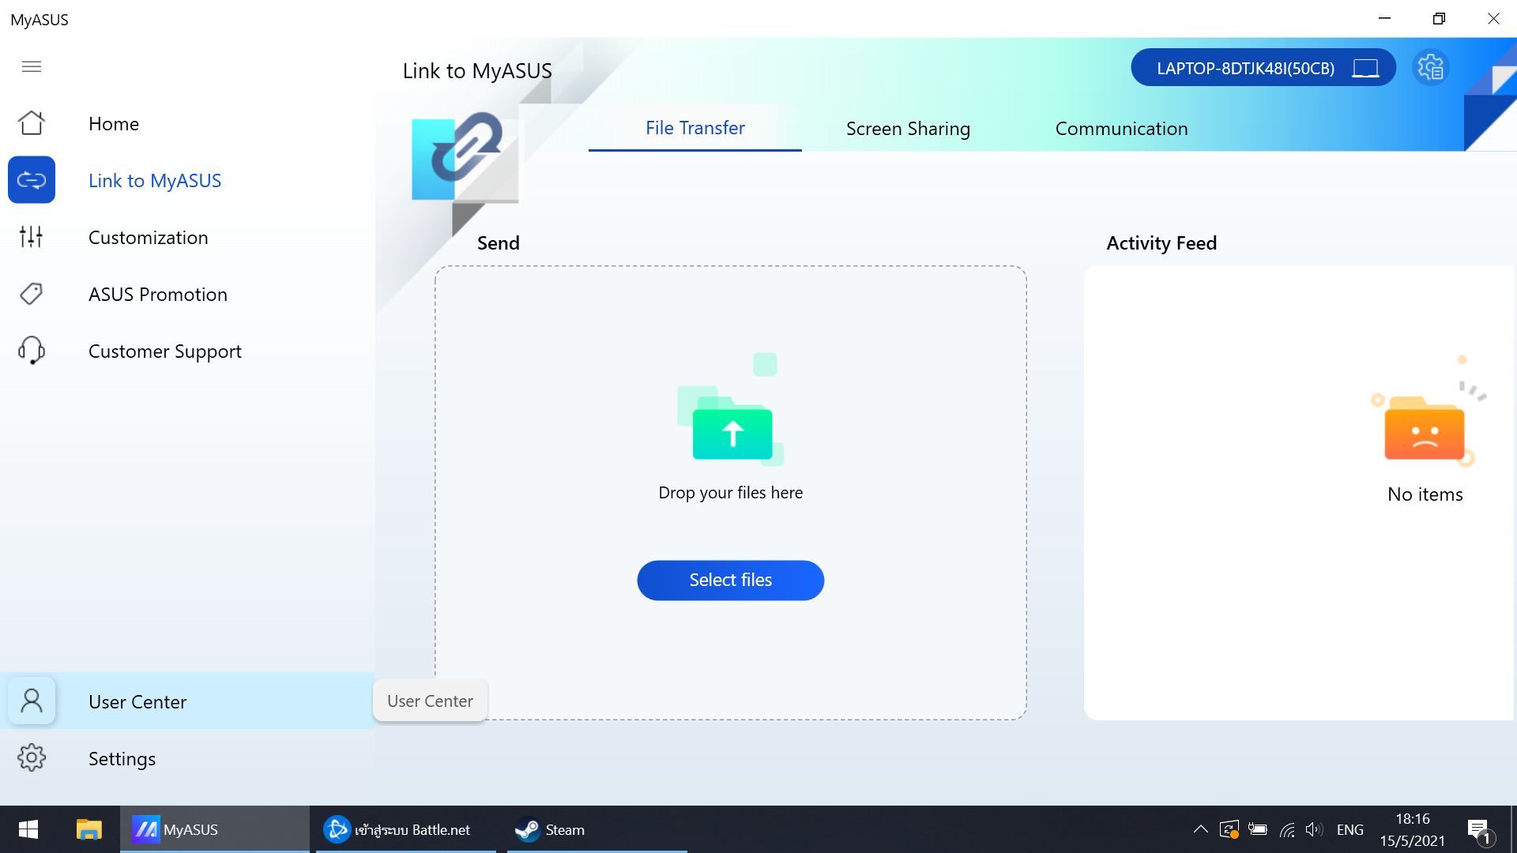Open the Home icon in sidebar
This screenshot has height=853, width=1517.
32,123
